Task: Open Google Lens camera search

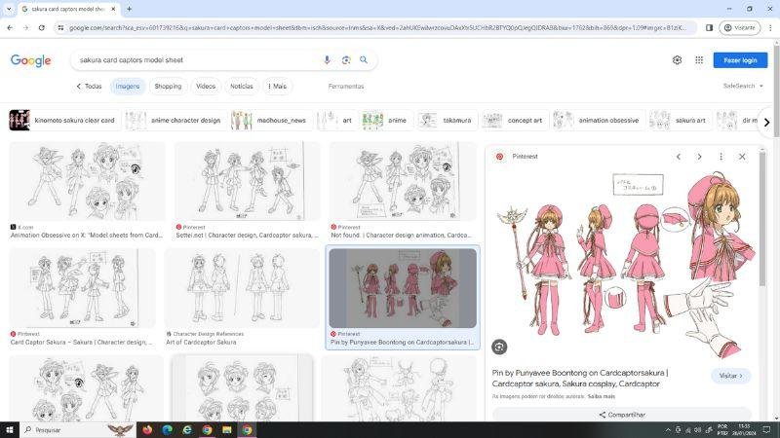Action: (x=346, y=60)
